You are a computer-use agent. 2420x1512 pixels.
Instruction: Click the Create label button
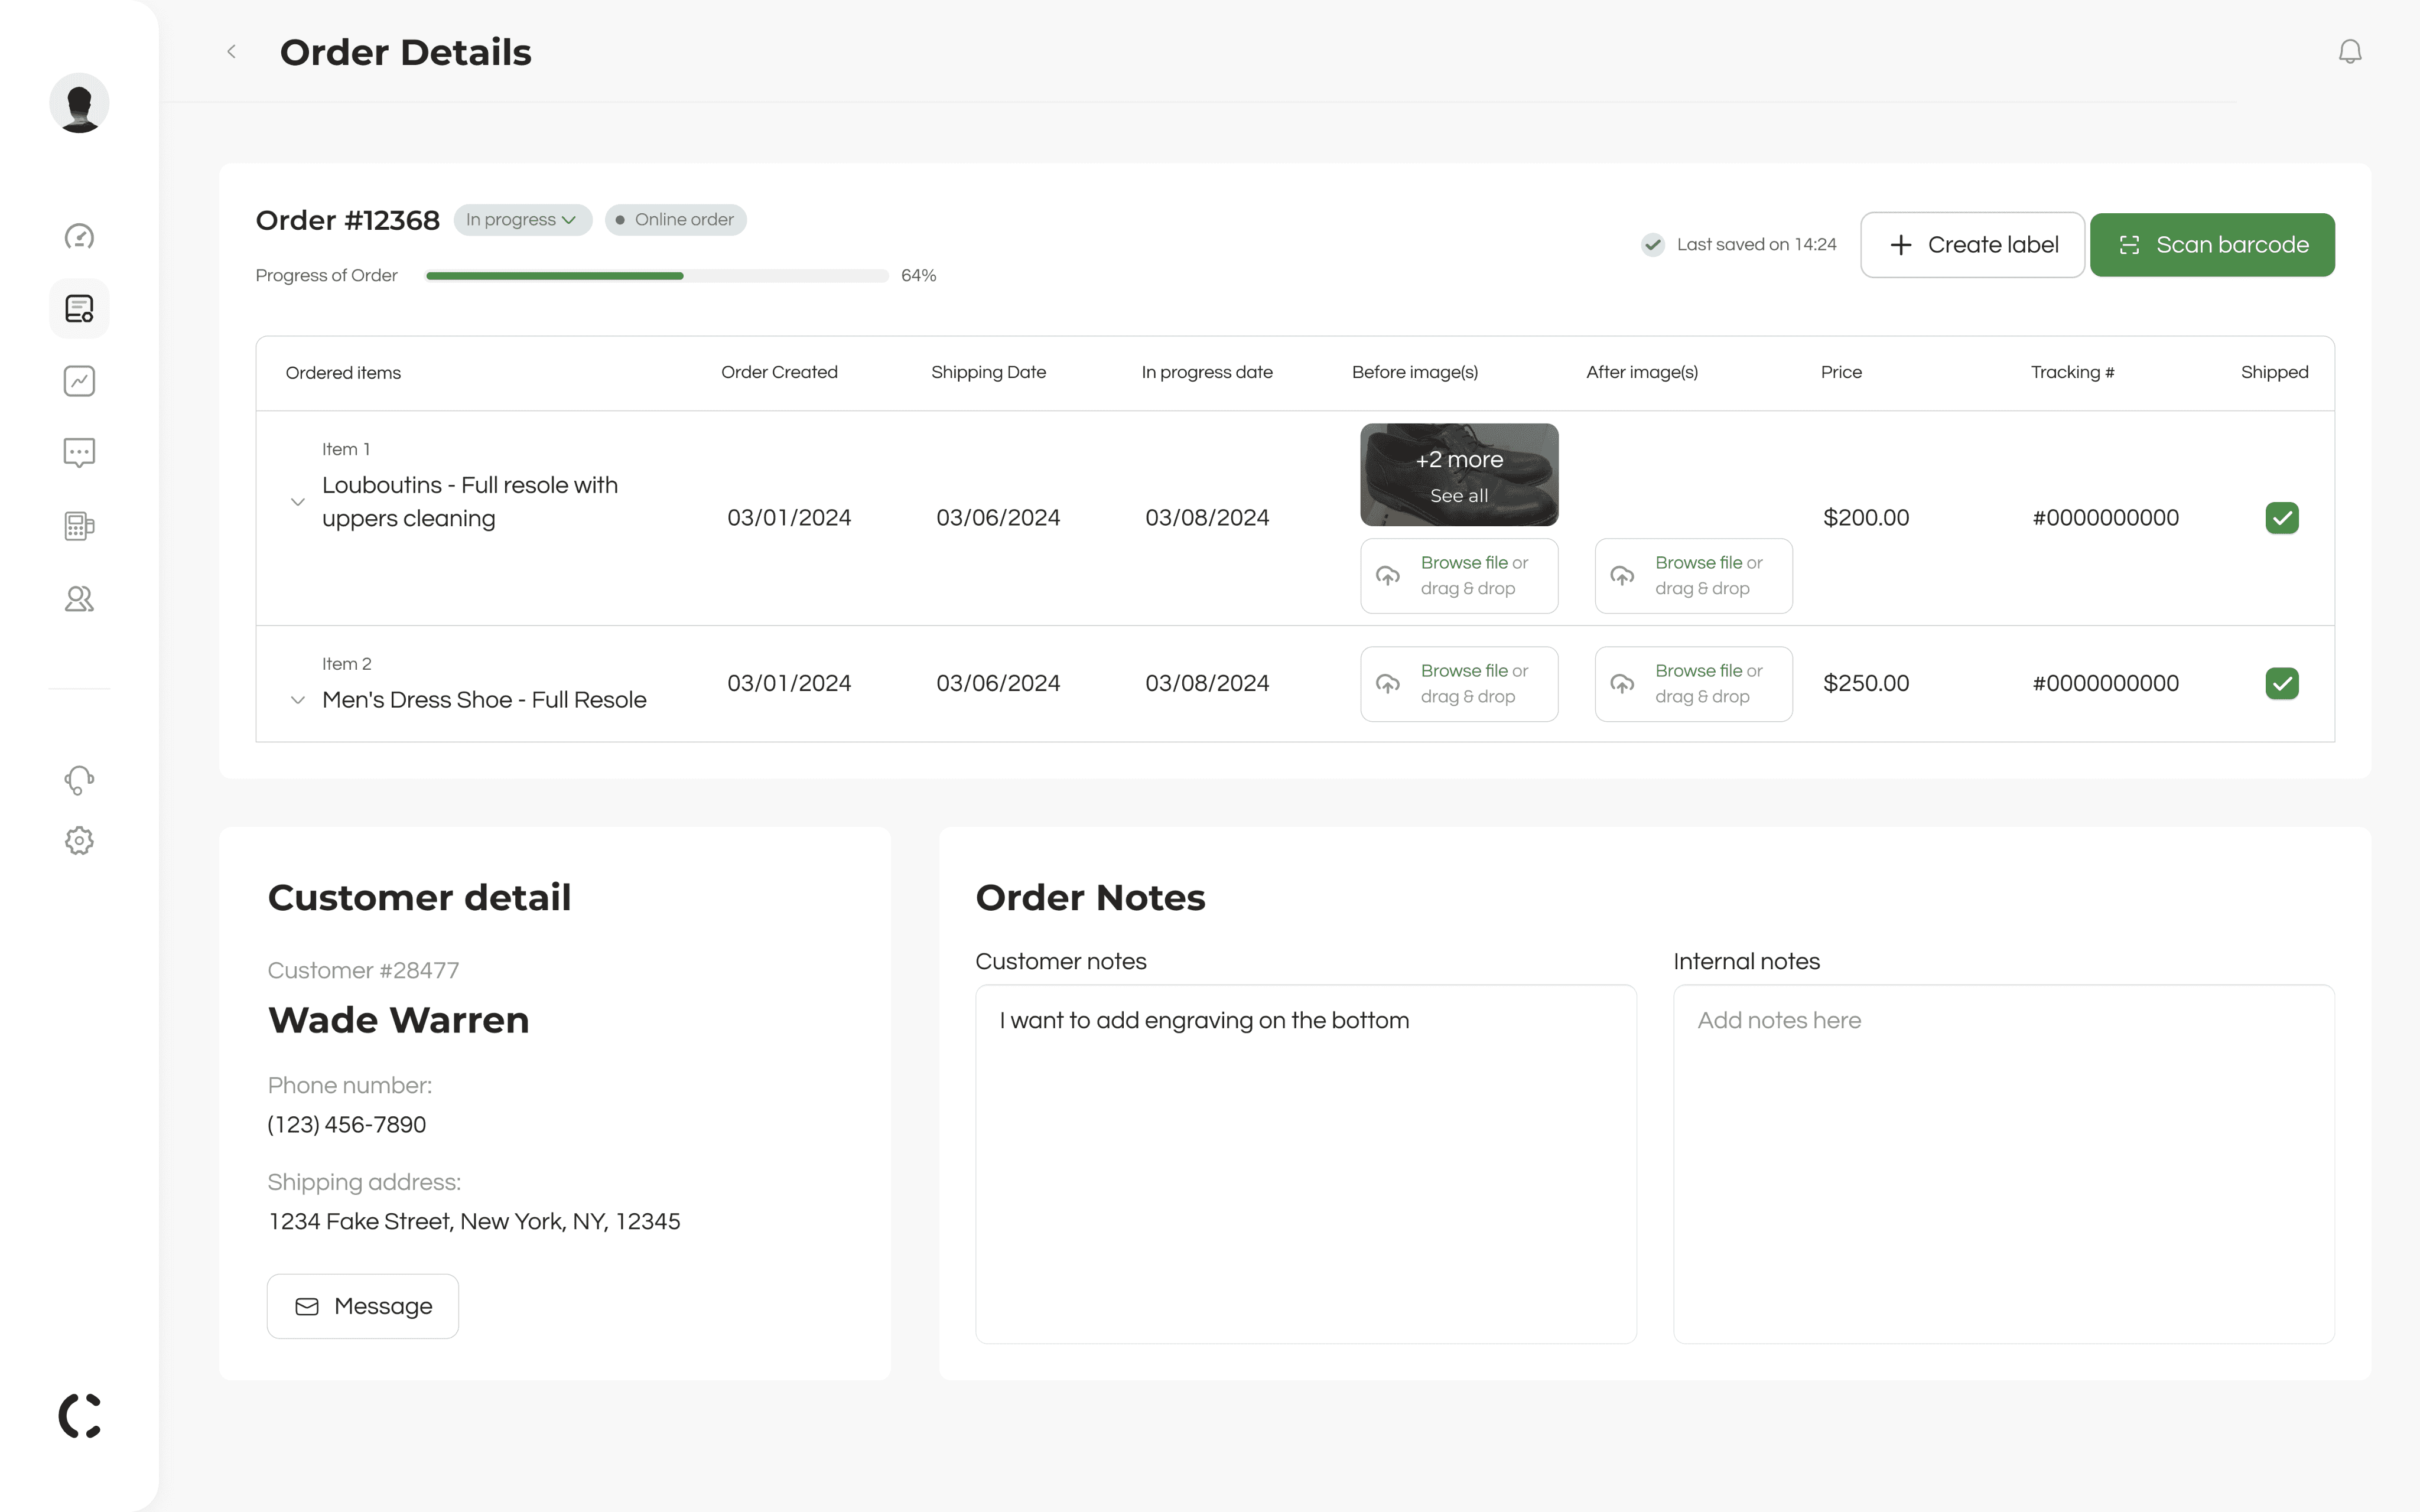[x=1972, y=245]
